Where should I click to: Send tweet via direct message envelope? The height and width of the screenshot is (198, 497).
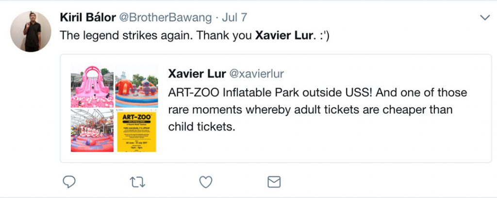click(274, 182)
